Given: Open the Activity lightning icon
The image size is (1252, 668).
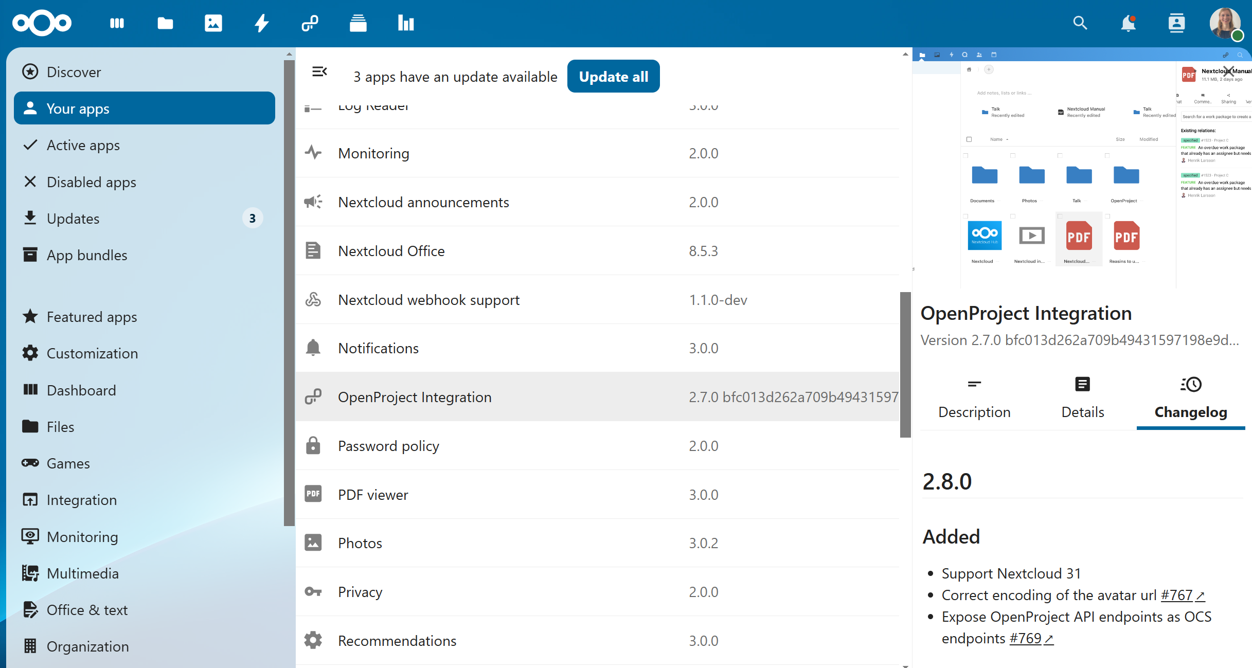Looking at the screenshot, I should point(262,23).
